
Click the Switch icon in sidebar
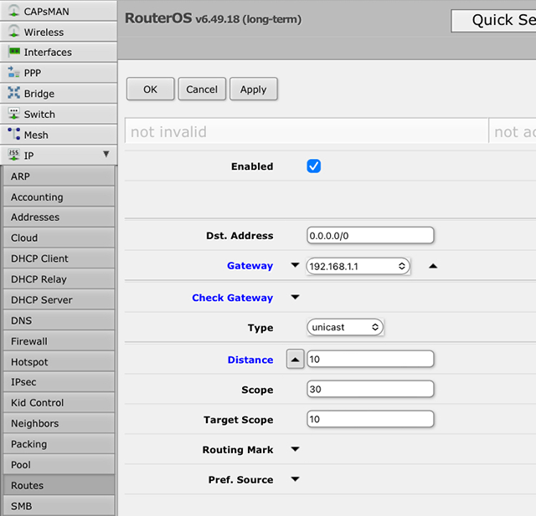point(13,114)
